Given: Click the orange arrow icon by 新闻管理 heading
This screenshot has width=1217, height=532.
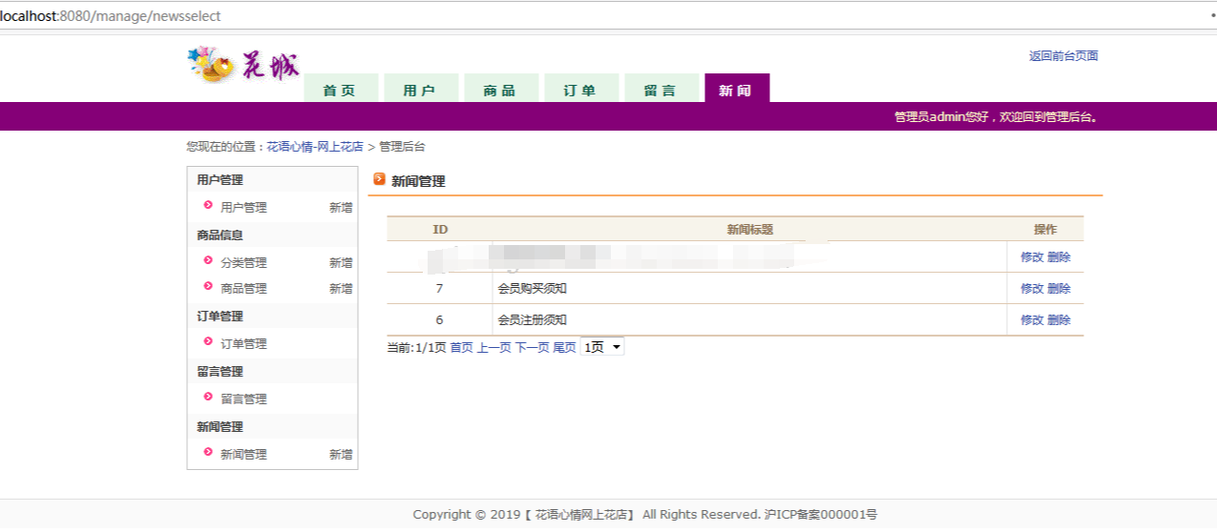Looking at the screenshot, I should [379, 178].
